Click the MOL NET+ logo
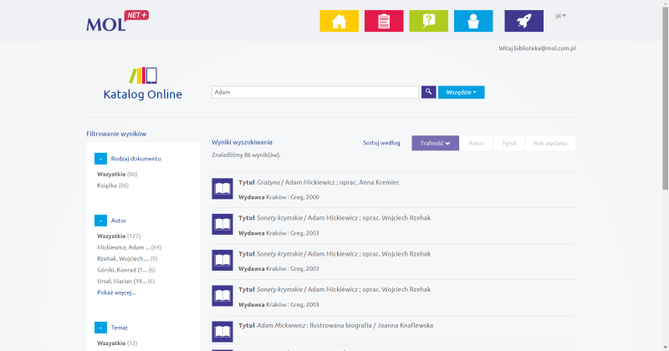Viewport: 669px width, 351px height. [117, 20]
